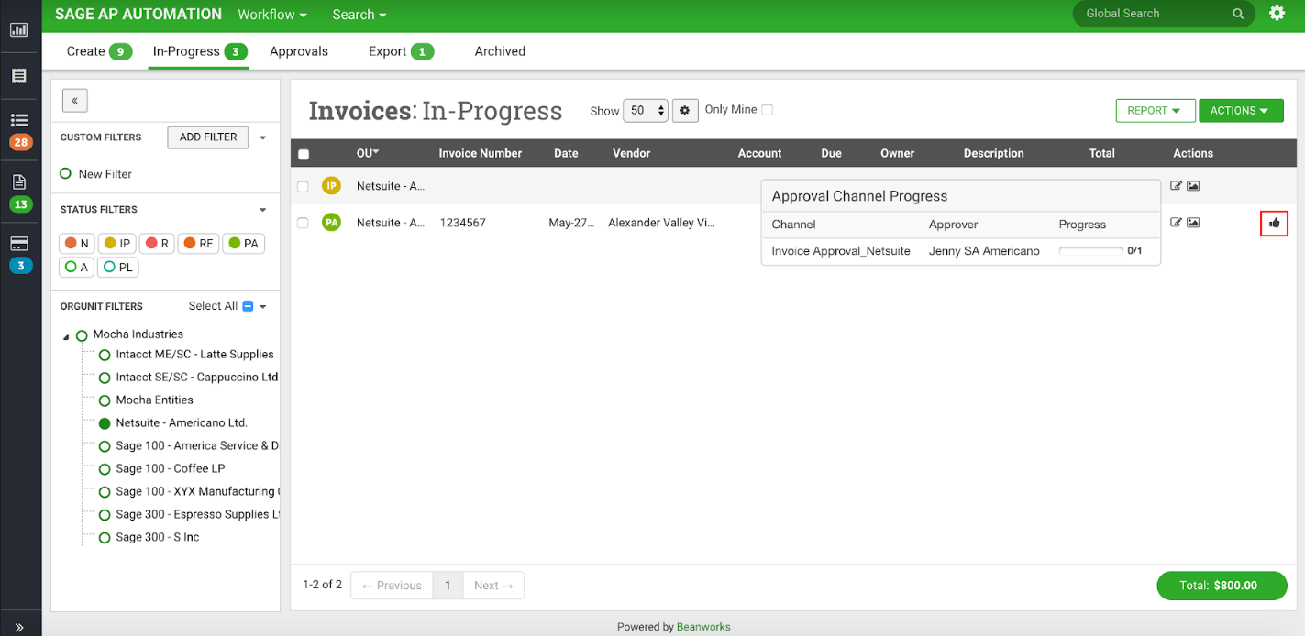Collapse Status Filters section caret
The height and width of the screenshot is (636, 1305).
coord(263,210)
